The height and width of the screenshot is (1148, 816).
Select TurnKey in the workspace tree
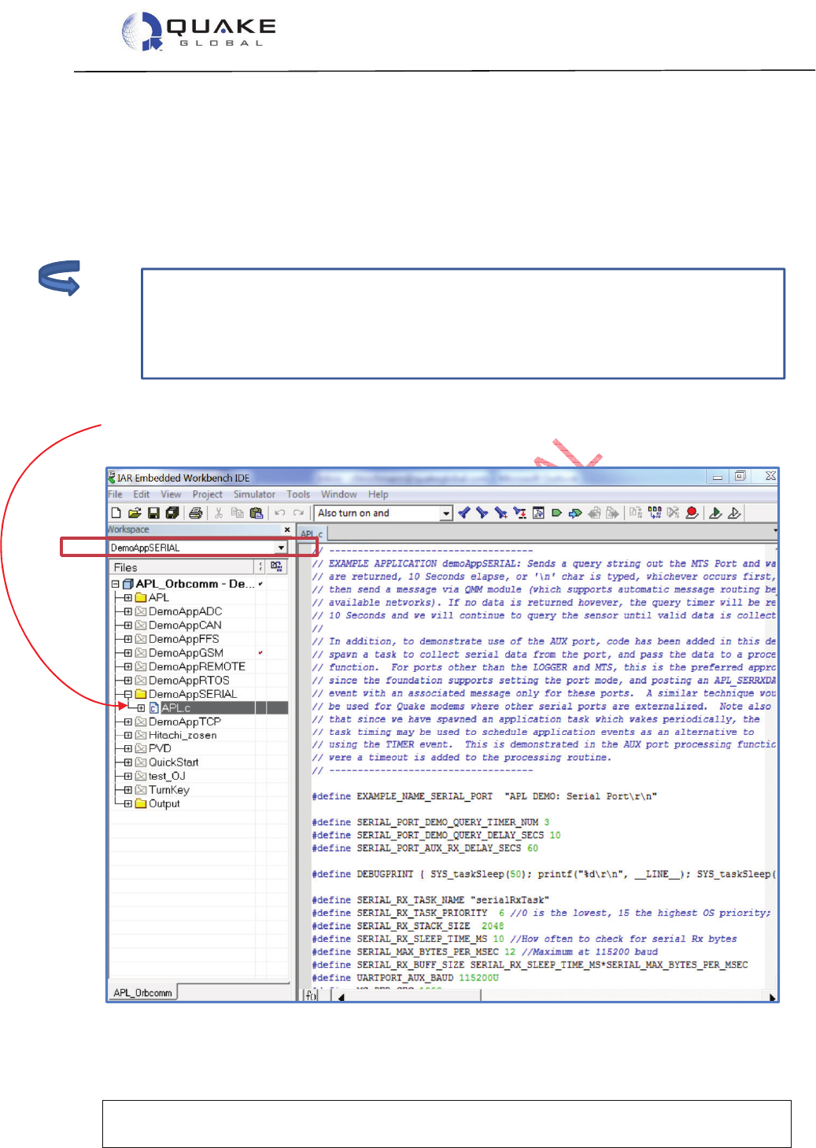(x=169, y=790)
